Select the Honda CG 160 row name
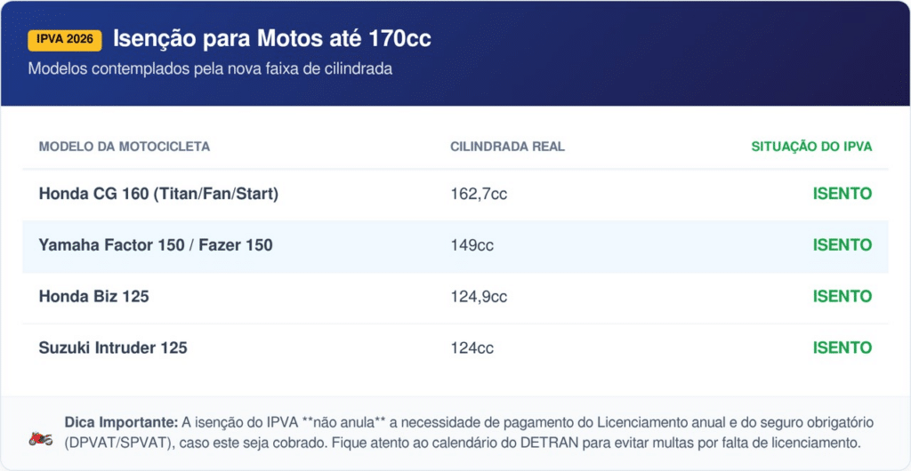The image size is (911, 471). 158,194
